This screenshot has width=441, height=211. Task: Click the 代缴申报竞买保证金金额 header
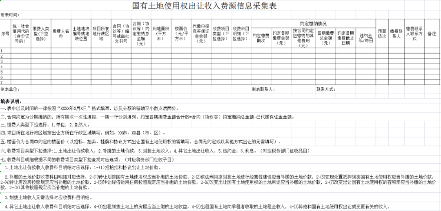pos(201,34)
